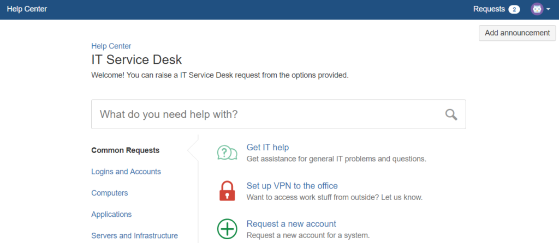This screenshot has width=559, height=243.
Task: Select Logins and Accounts category
Action: pyautogui.click(x=126, y=172)
